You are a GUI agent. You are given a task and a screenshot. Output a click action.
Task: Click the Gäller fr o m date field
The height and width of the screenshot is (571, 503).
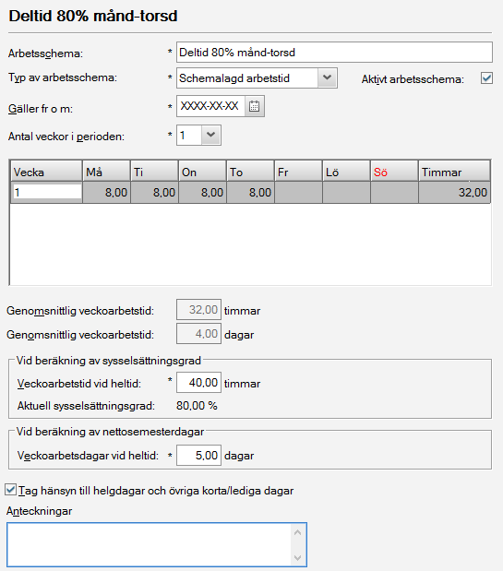tap(210, 106)
